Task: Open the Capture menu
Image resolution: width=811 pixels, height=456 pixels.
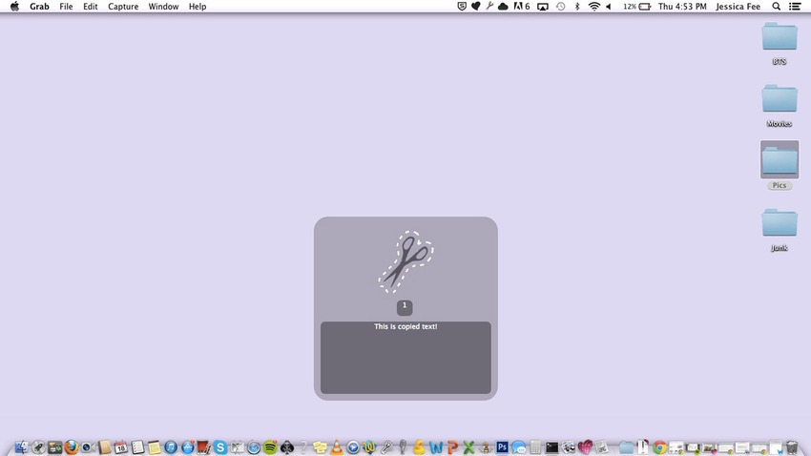Action: (122, 7)
